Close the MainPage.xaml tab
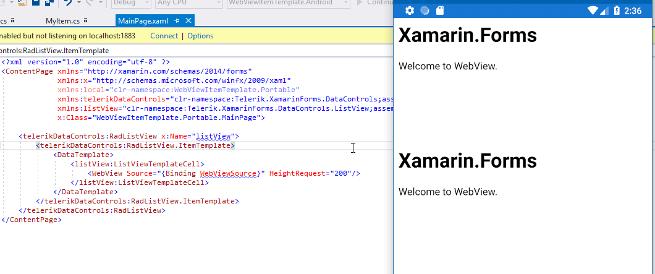This screenshot has height=274, width=655. [x=188, y=21]
